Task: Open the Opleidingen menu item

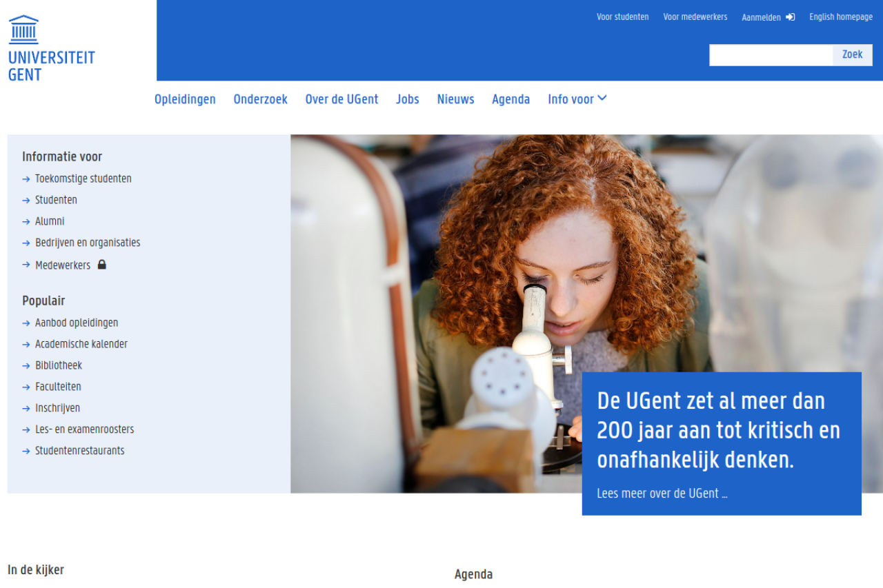Action: [185, 99]
